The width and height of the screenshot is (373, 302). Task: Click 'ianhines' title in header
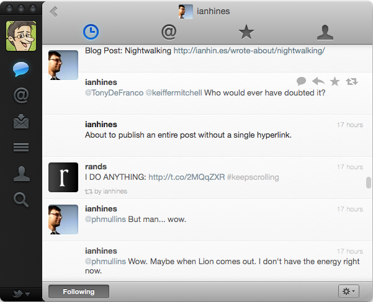point(213,11)
